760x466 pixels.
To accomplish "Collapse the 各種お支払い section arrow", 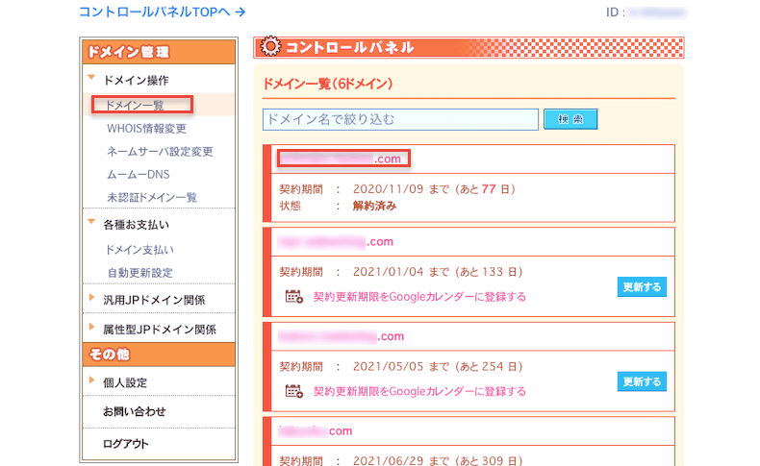I will (x=91, y=222).
